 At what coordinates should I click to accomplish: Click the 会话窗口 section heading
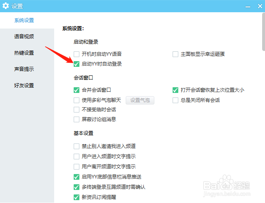(83, 78)
